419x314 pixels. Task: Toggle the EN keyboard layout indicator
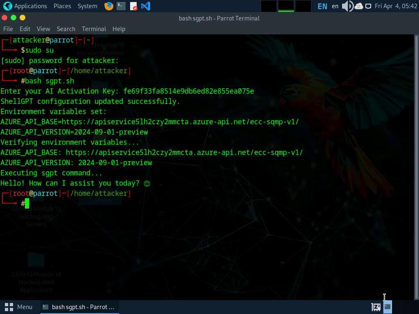click(x=322, y=6)
